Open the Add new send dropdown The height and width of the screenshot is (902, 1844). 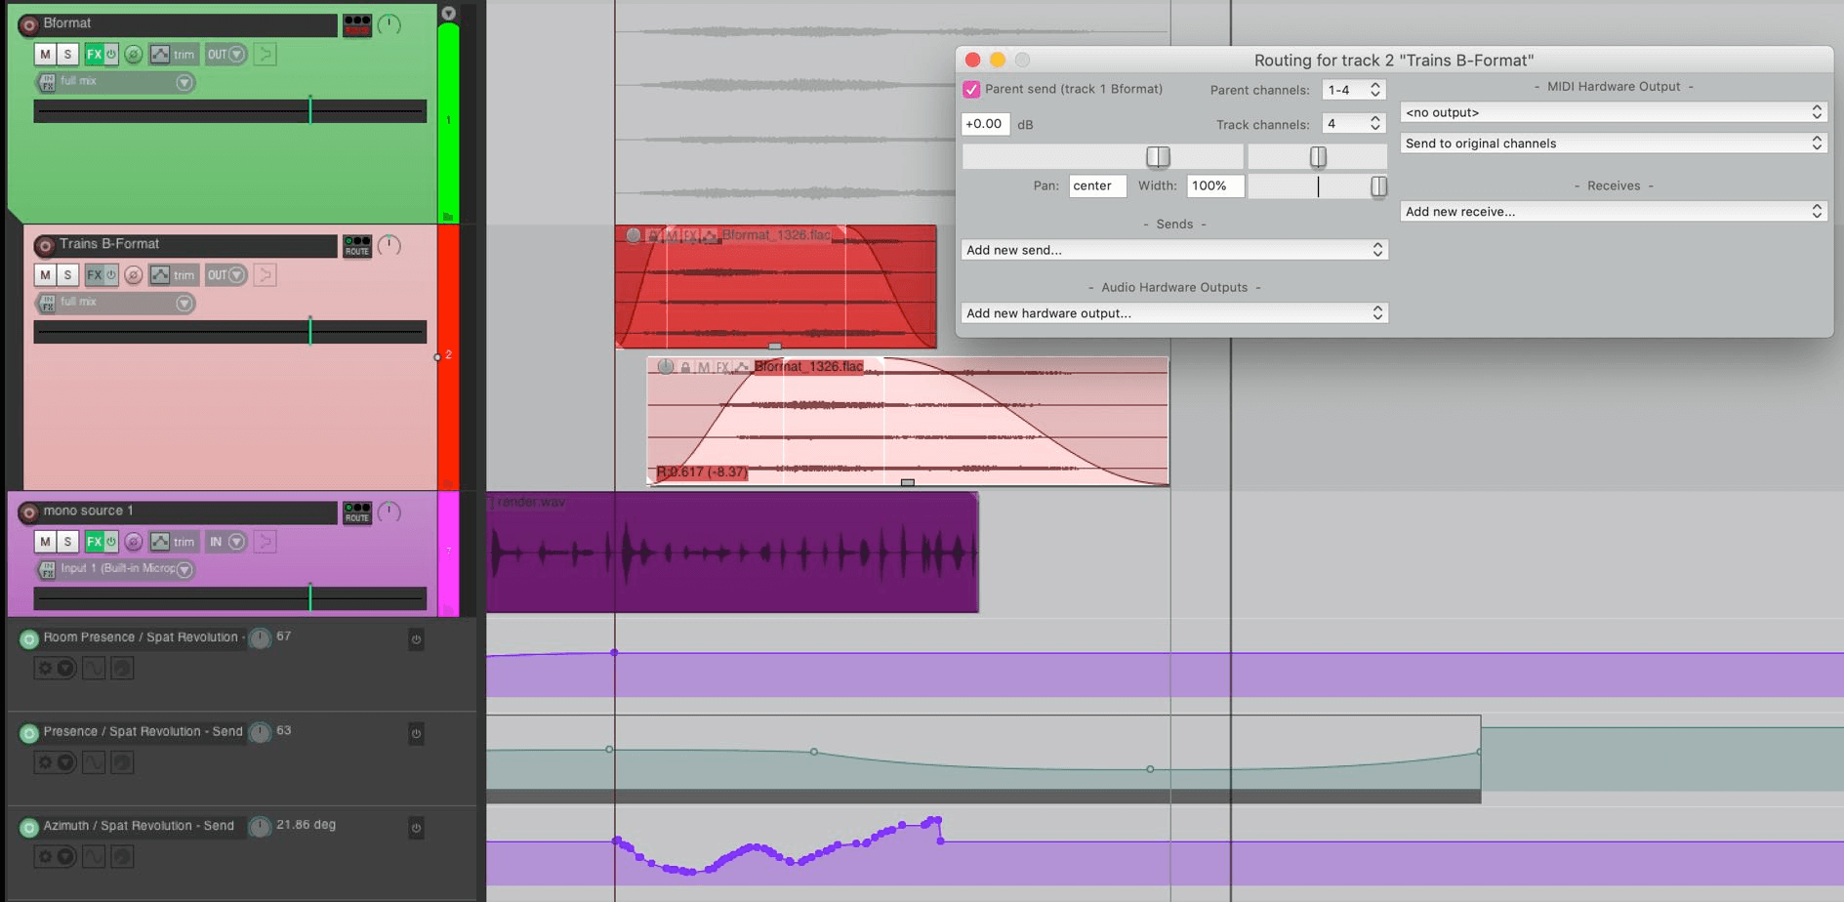[x=1174, y=250]
